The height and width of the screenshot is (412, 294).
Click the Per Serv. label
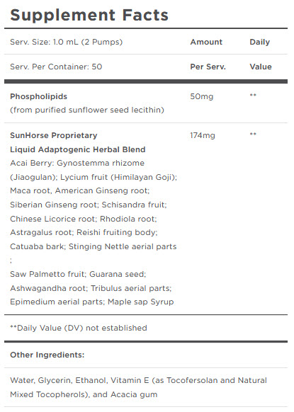(208, 67)
